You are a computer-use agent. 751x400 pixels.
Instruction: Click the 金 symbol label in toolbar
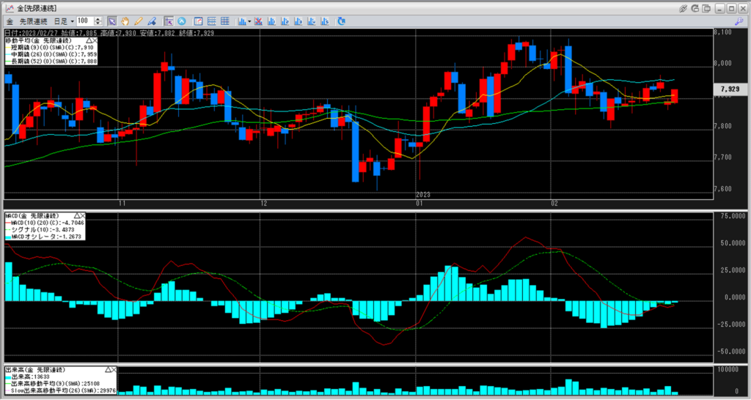(10, 21)
